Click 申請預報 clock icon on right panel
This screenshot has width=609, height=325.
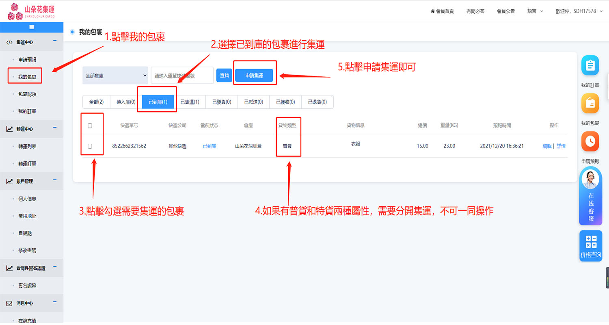pos(590,141)
